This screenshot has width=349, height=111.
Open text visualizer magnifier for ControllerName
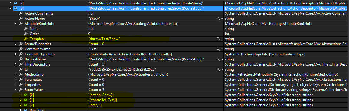(218, 49)
